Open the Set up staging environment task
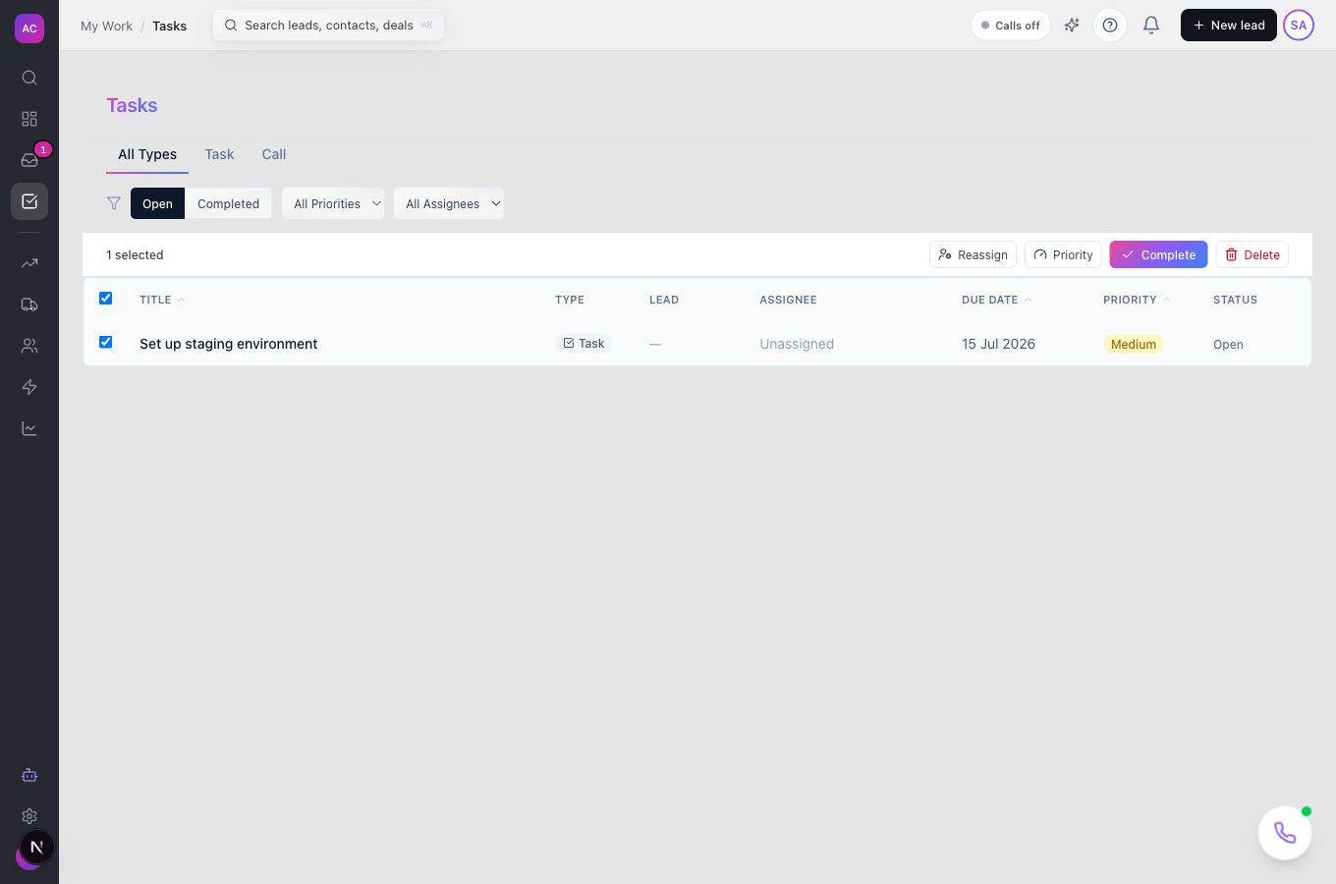The width and height of the screenshot is (1336, 884). pos(228,344)
